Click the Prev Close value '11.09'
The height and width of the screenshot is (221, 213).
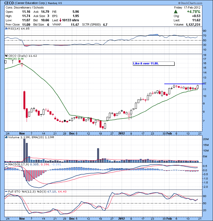(x=26, y=25)
